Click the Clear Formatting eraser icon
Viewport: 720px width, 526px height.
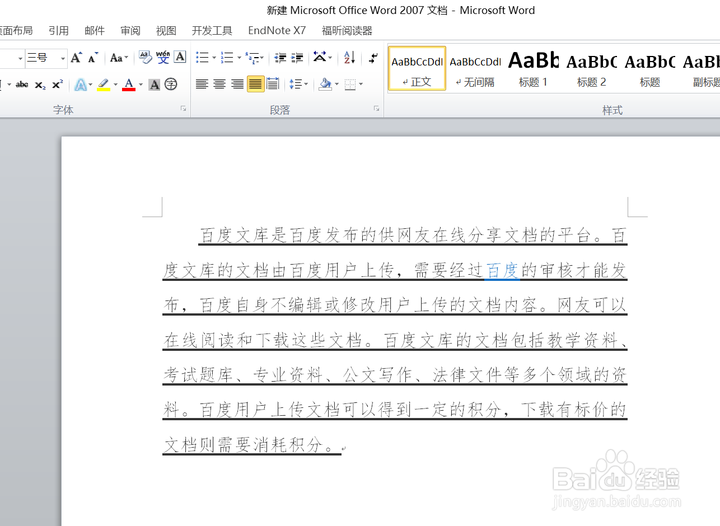[145, 57]
